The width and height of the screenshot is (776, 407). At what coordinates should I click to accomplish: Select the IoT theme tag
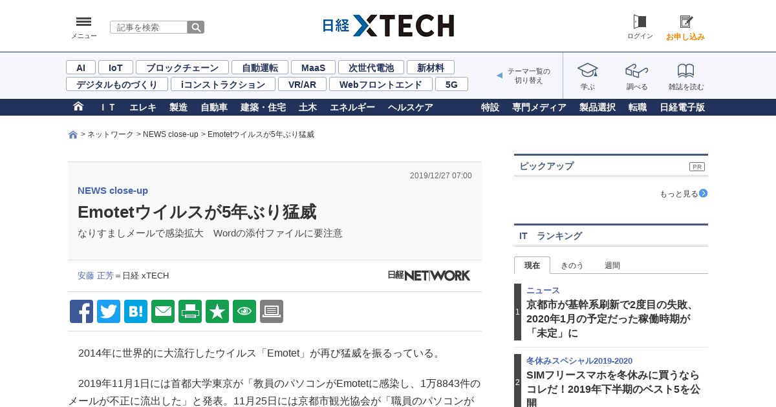click(x=116, y=67)
